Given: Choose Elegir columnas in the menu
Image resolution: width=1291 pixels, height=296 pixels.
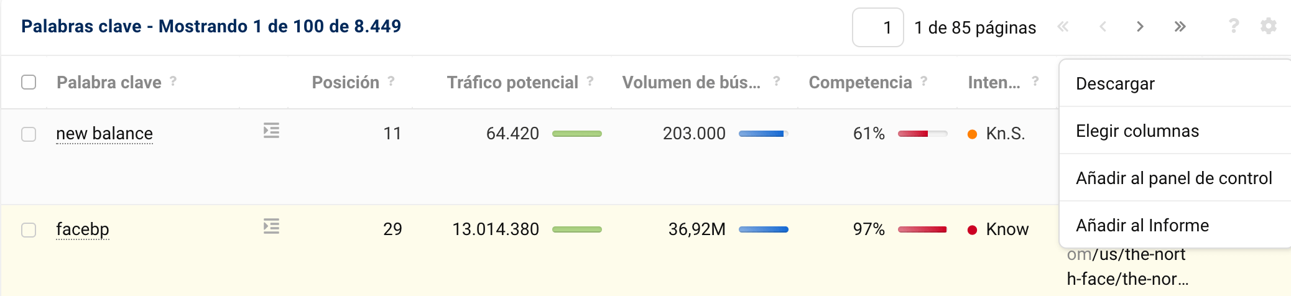Looking at the screenshot, I should 1137,131.
